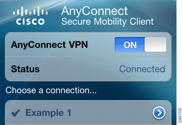
Task: Click the checkmark next to Example 1
Action: pos(16,113)
